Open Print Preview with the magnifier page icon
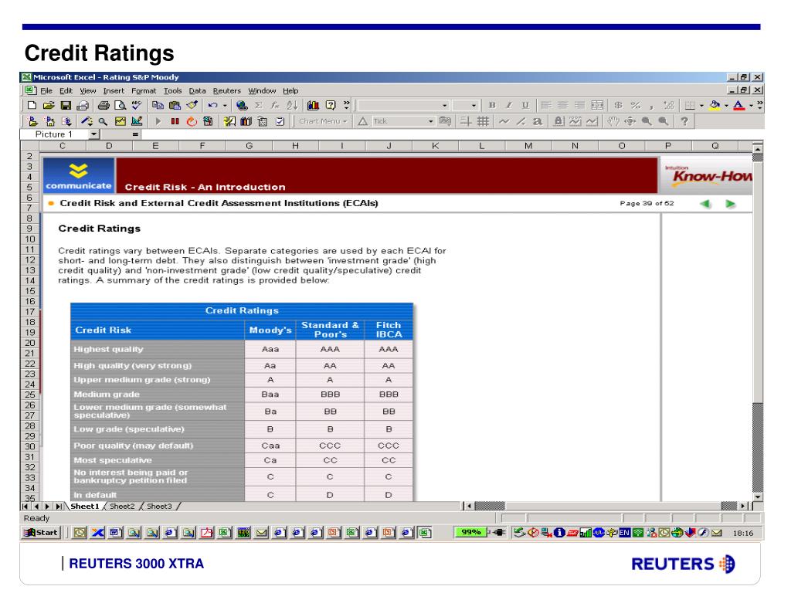Viewport: 791px width, 593px height. (x=120, y=105)
